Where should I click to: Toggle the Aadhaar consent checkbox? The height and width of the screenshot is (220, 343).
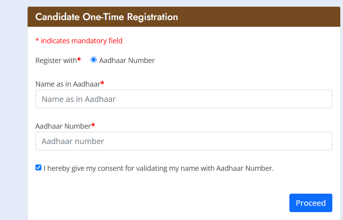pyautogui.click(x=38, y=168)
